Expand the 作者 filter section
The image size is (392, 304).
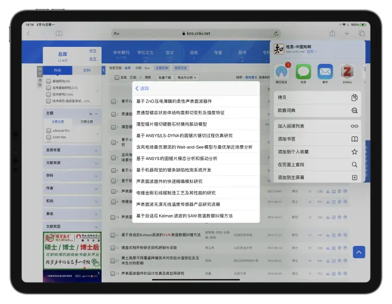pyautogui.click(x=72, y=188)
